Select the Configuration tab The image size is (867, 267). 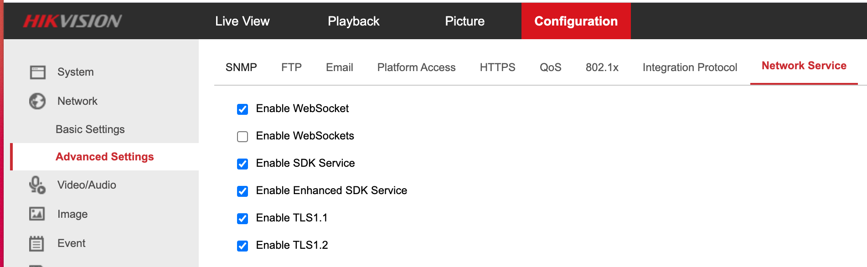[576, 21]
